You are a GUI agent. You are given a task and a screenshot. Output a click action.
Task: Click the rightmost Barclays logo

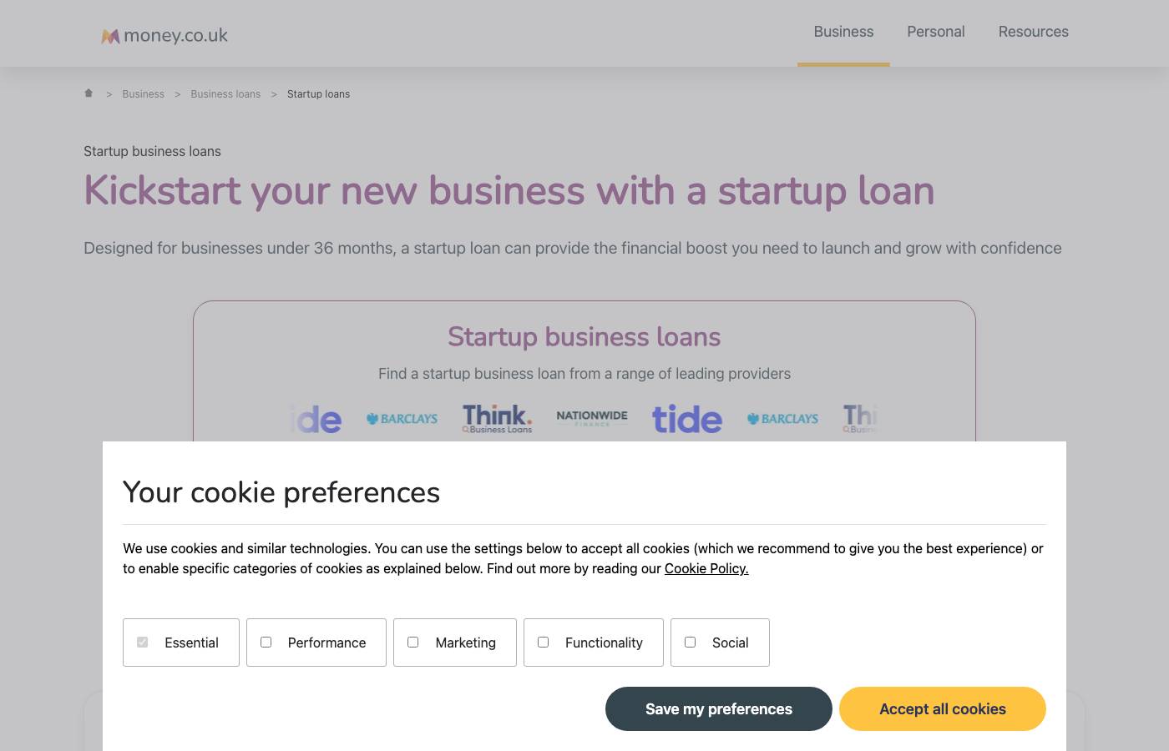782,418
